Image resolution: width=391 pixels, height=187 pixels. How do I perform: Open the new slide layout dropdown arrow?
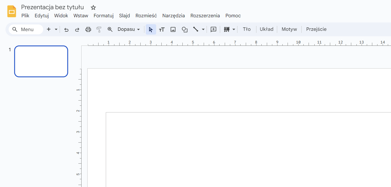56,29
